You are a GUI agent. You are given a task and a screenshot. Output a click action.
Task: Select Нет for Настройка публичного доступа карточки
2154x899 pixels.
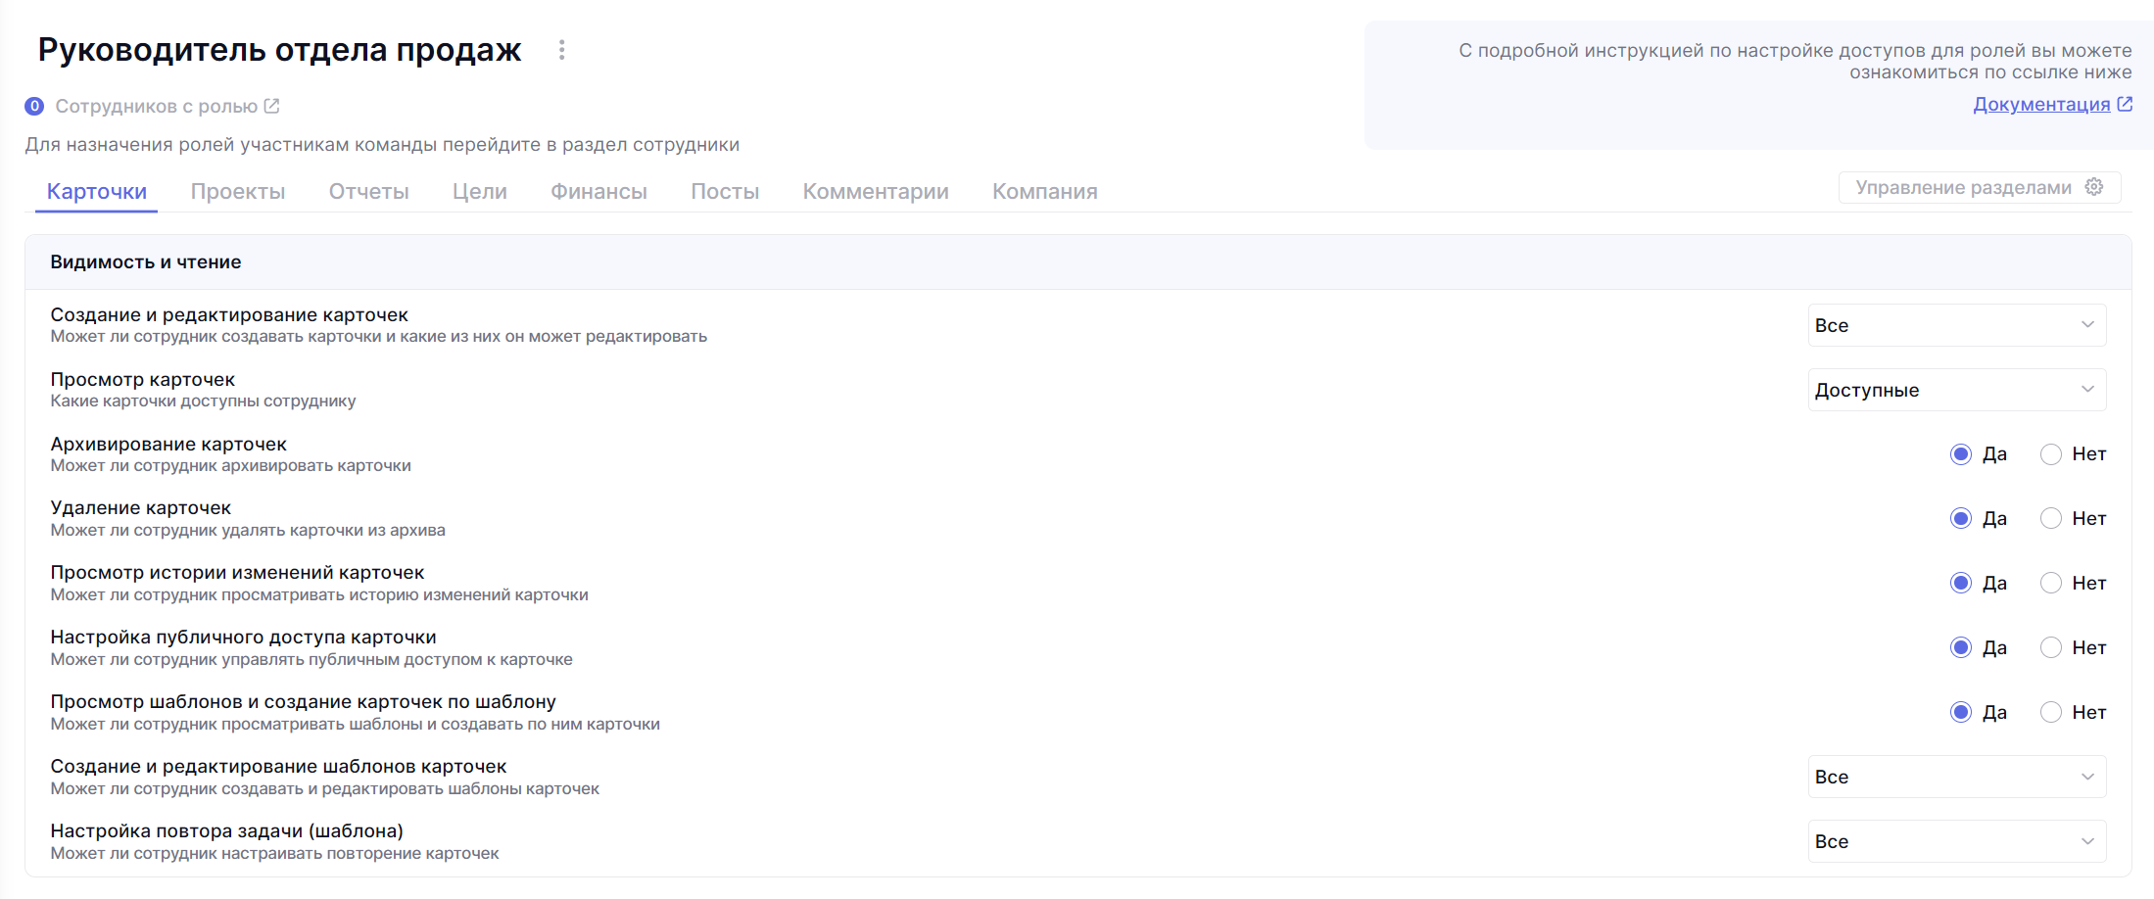(2051, 648)
